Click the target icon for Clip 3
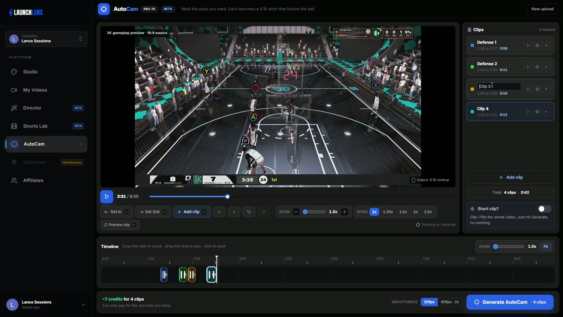 (x=537, y=89)
